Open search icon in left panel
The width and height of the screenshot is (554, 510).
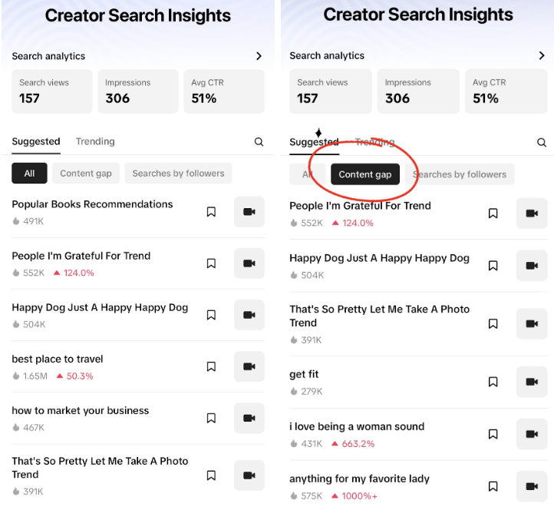point(259,142)
